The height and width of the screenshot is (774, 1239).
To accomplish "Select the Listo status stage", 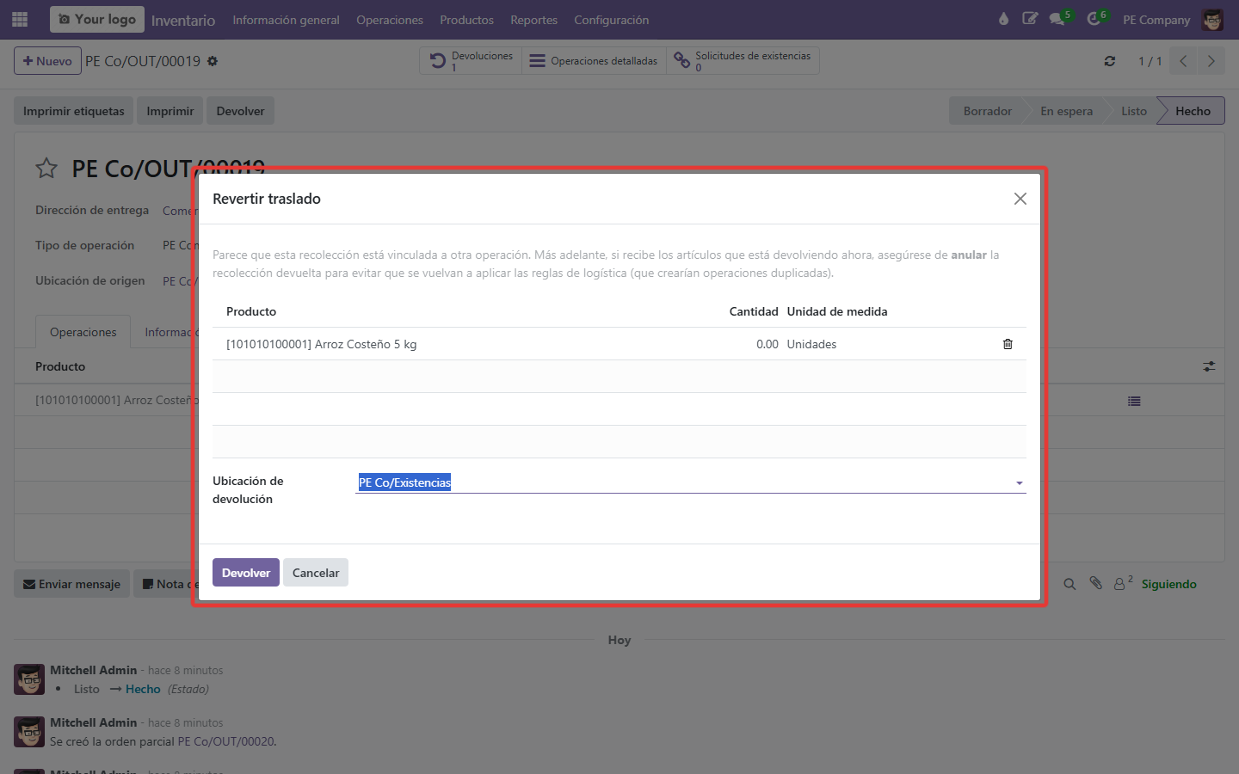I will coord(1134,111).
